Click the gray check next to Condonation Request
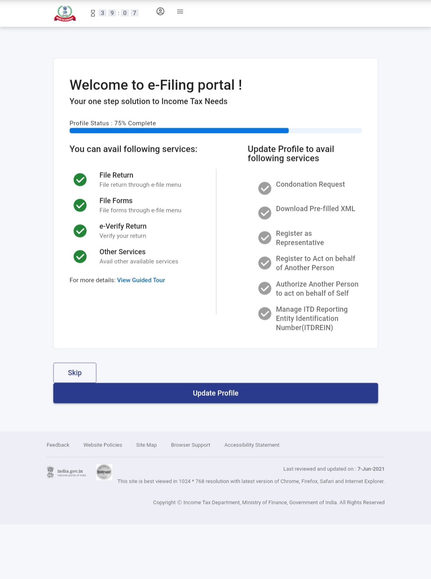 pos(265,188)
